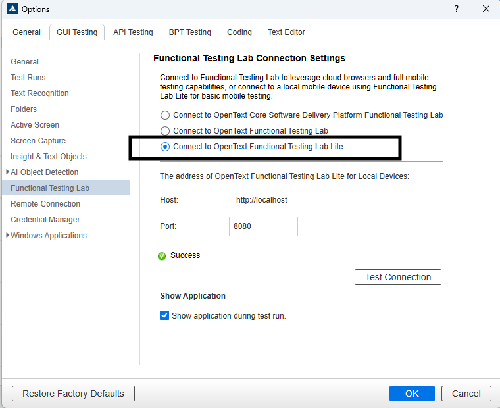Select Windows Applications item
The width and height of the screenshot is (500, 408).
[49, 236]
